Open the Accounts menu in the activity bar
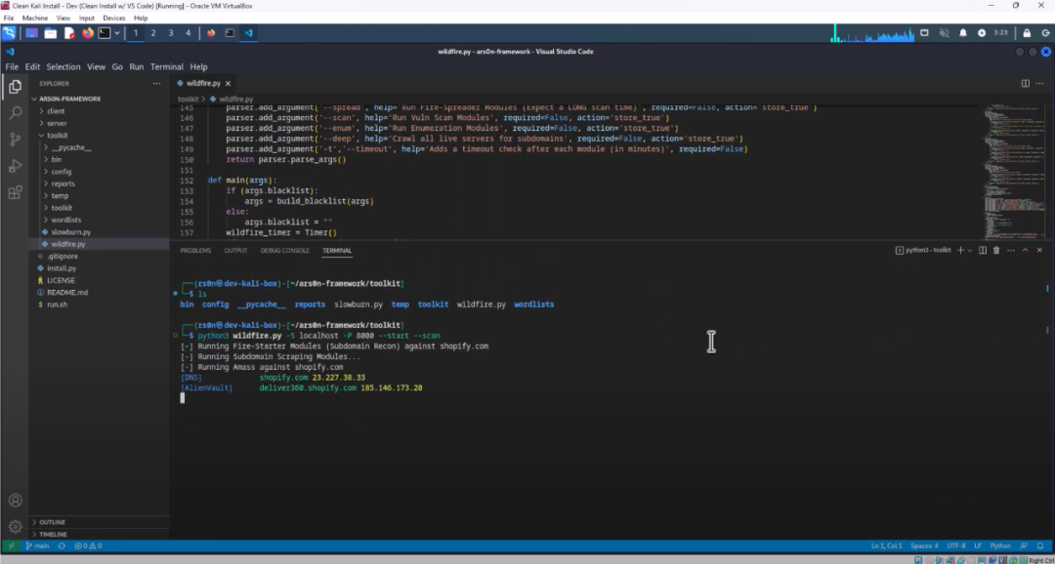The width and height of the screenshot is (1055, 564). click(15, 501)
